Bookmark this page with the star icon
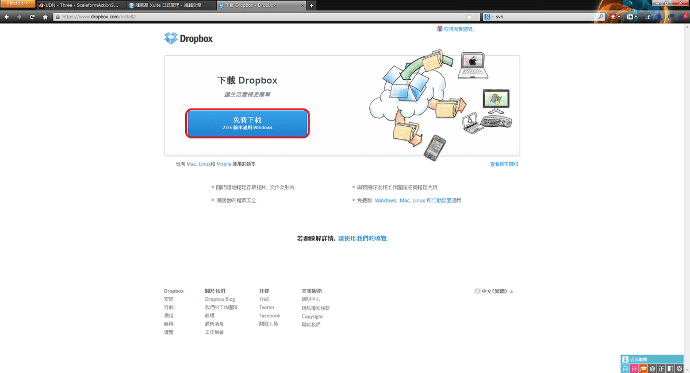 [x=469, y=17]
